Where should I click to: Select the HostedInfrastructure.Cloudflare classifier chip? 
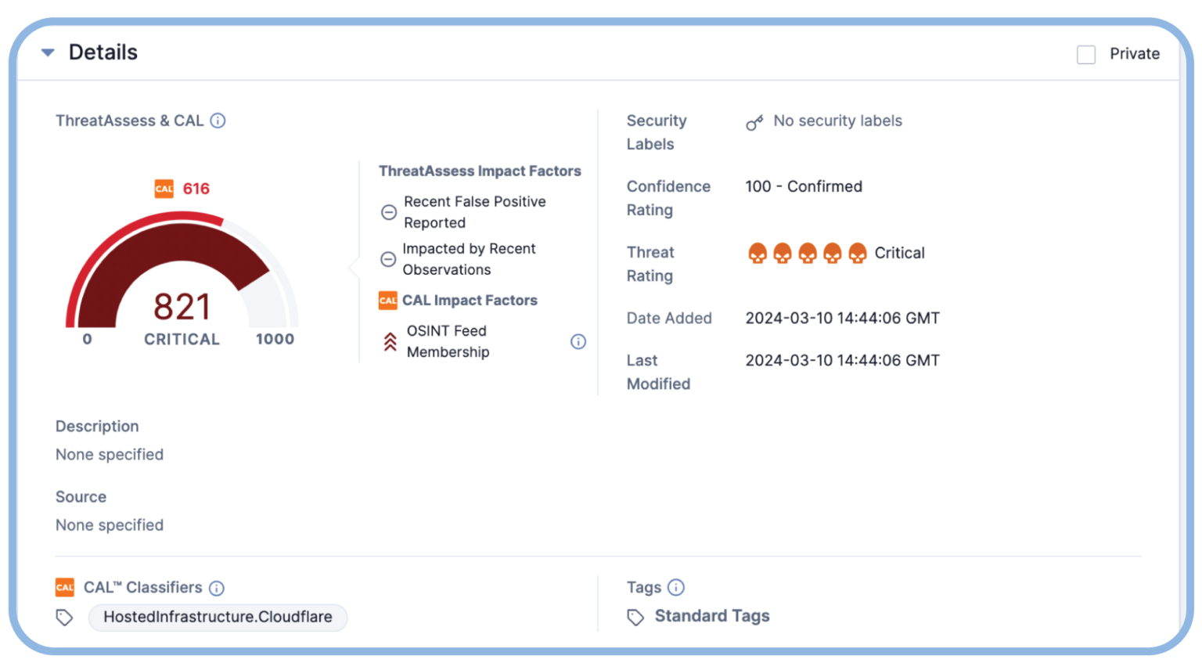click(x=218, y=618)
